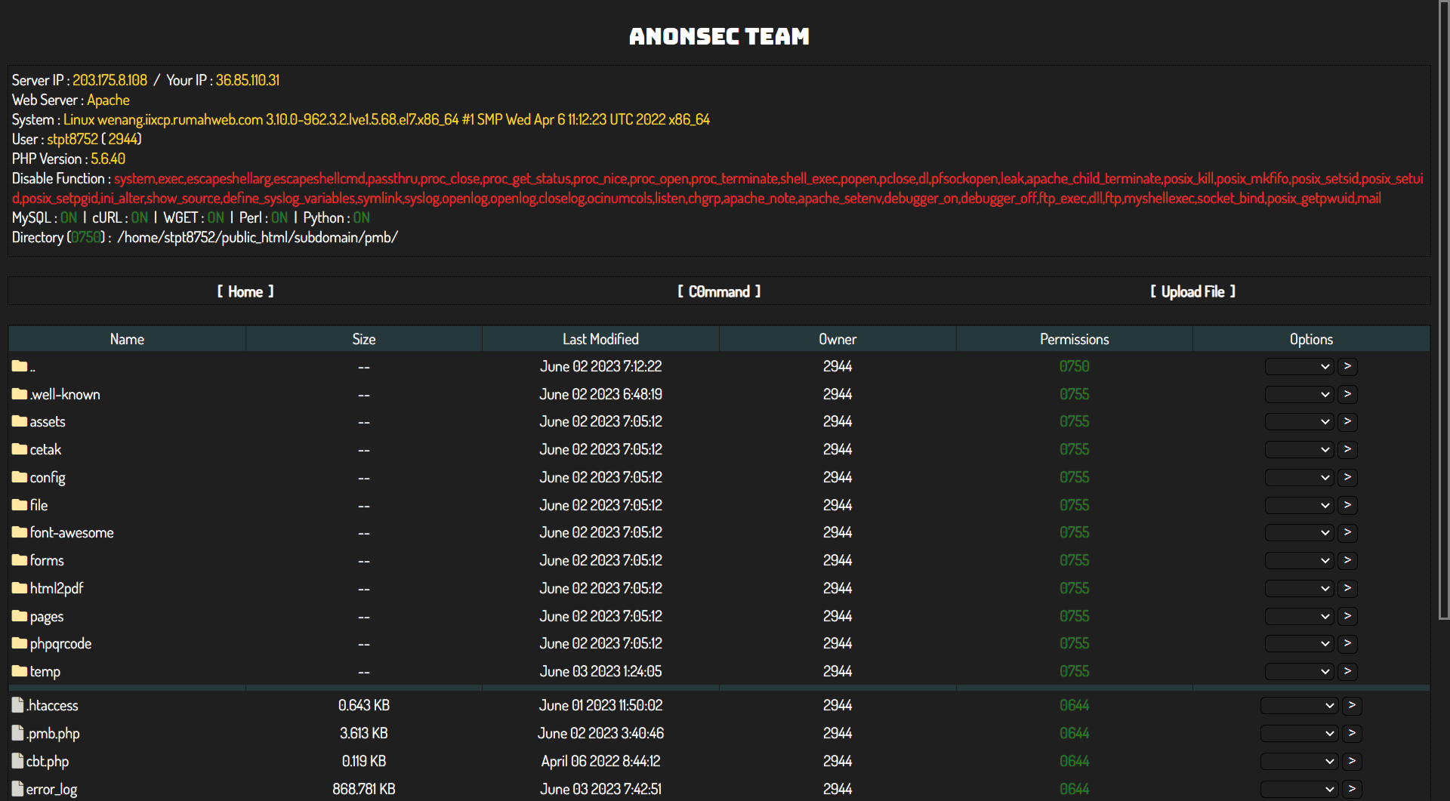The width and height of the screenshot is (1450, 801).
Task: Click the 0750 permission of '..' row
Action: click(1074, 366)
